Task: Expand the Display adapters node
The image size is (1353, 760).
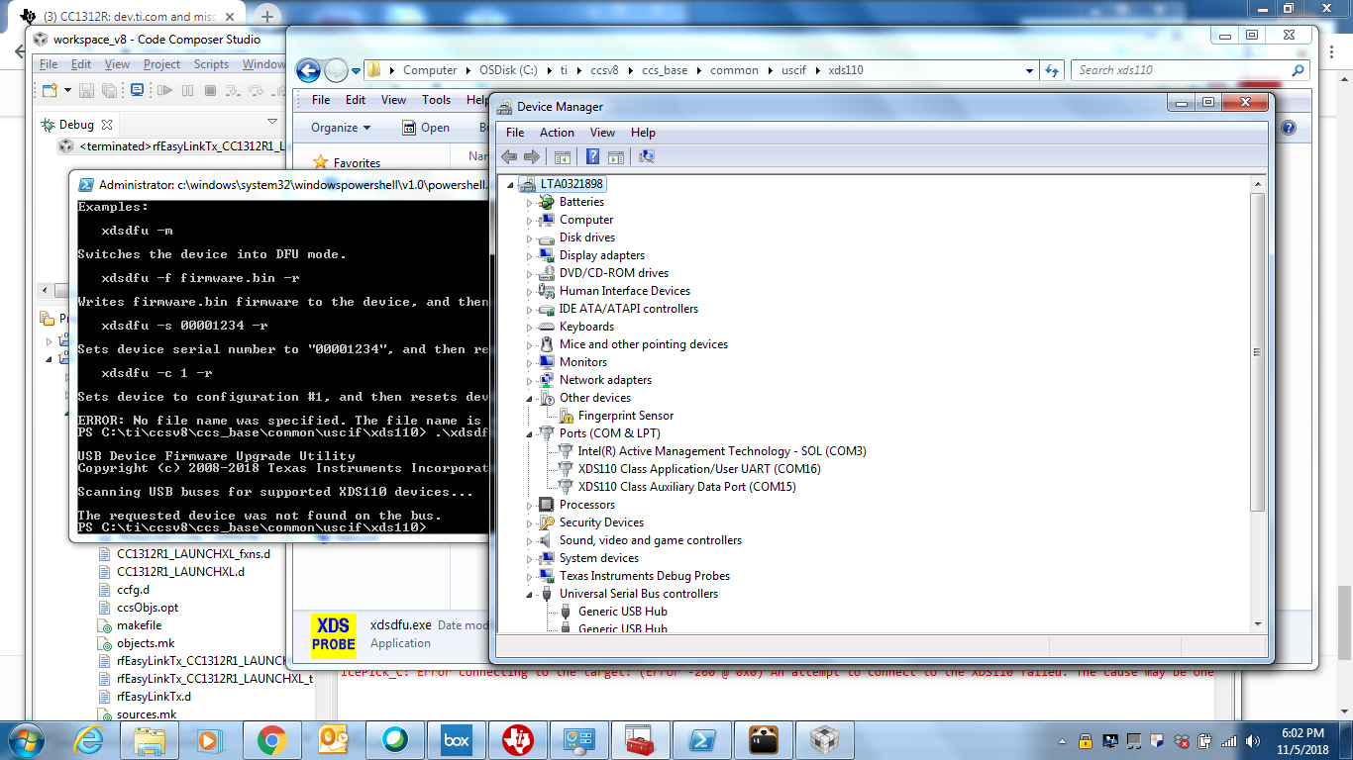Action: [529, 256]
